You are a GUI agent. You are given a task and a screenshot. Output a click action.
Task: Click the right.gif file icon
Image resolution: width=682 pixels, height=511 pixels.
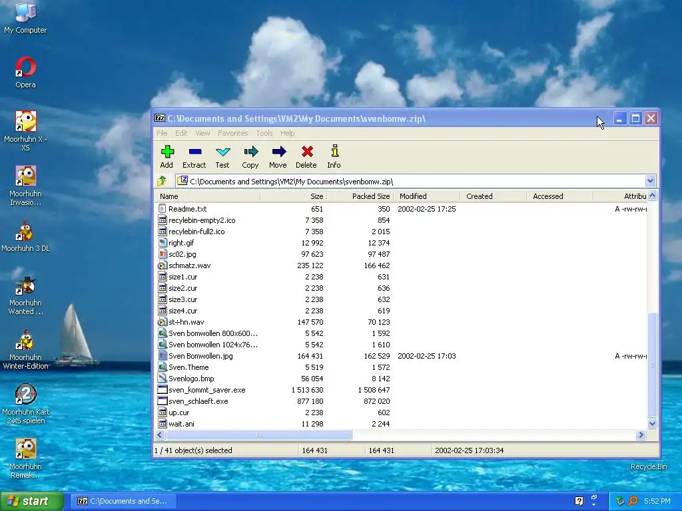coord(163,243)
